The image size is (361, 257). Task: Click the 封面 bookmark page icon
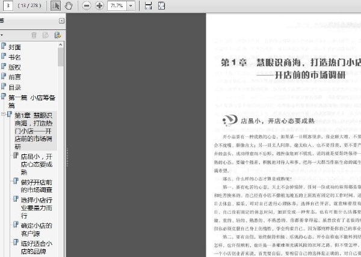[x=4, y=46]
